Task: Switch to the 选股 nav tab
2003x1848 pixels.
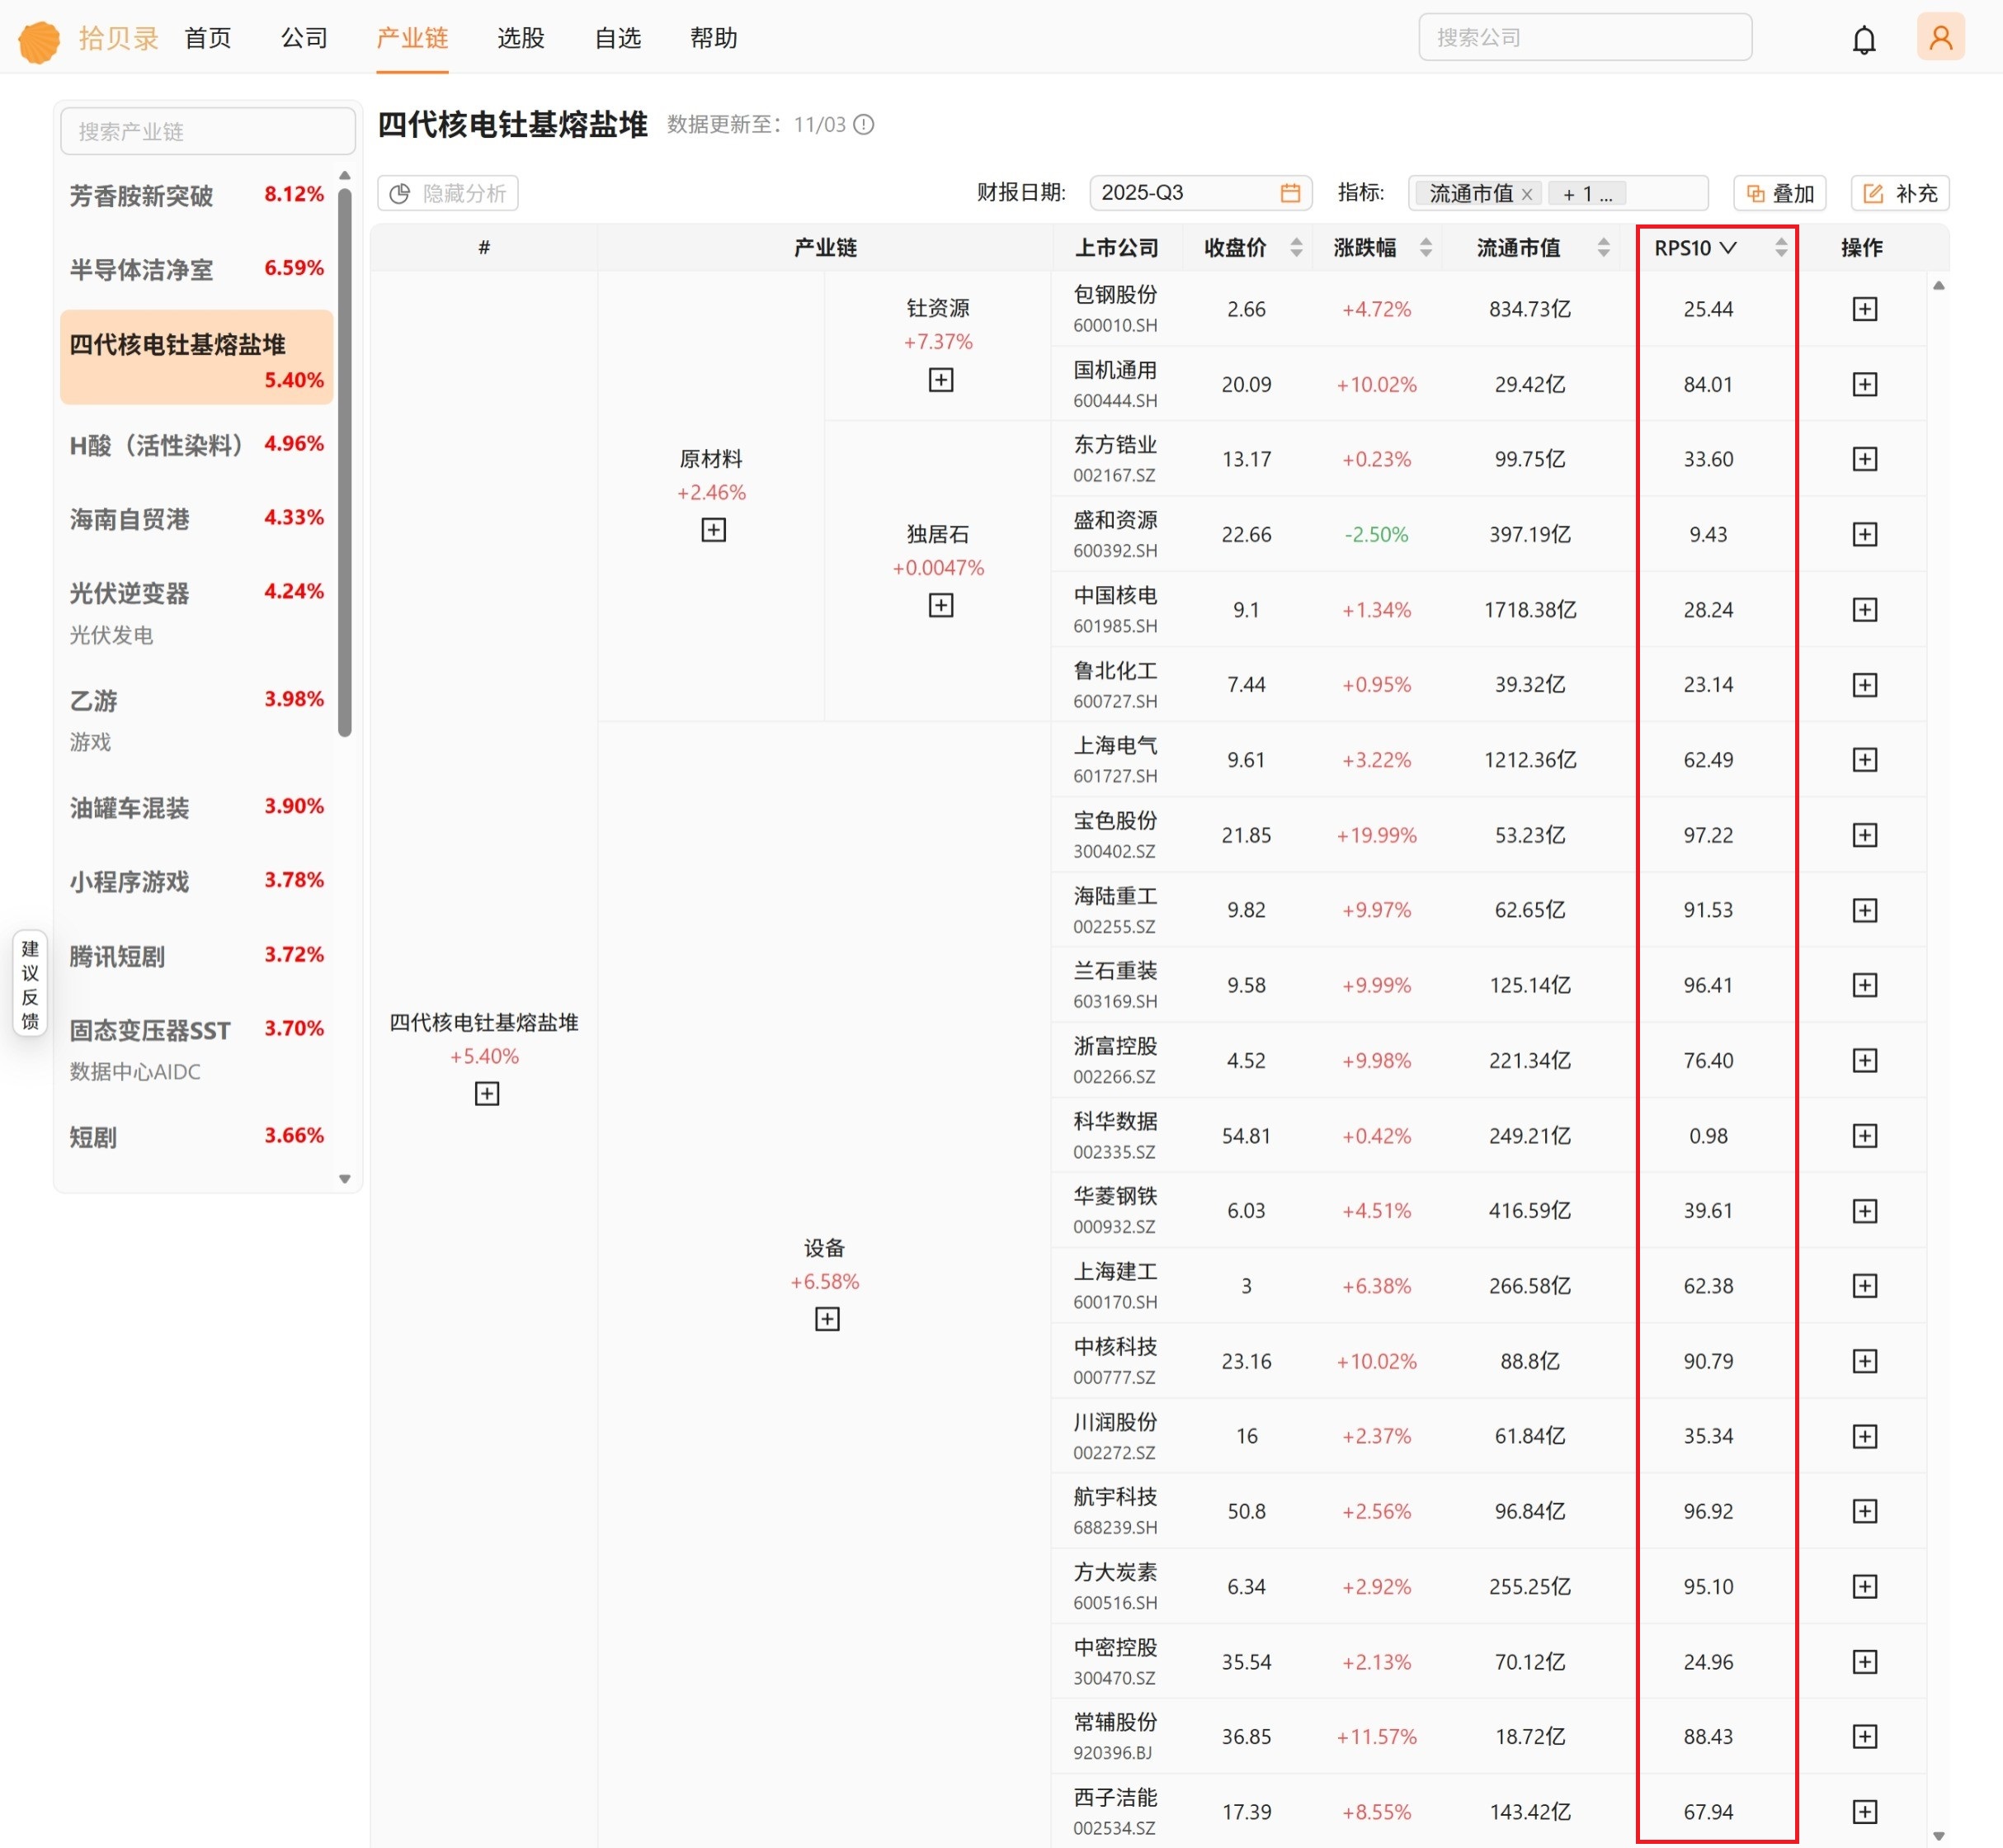Action: pos(521,38)
